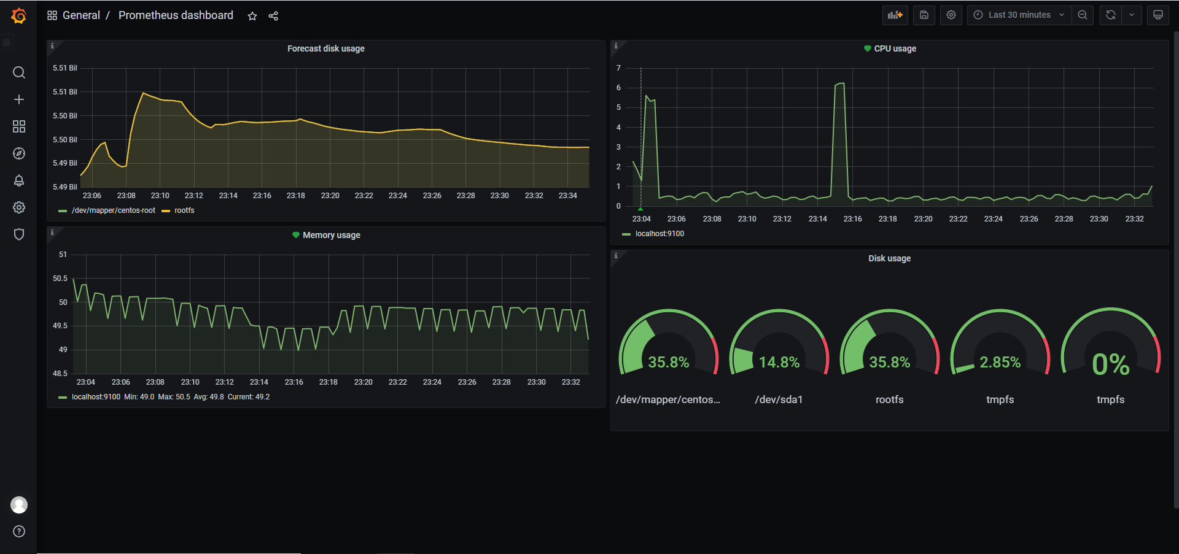Pick color for CPU localhost:9100 swatch
This screenshot has width=1179, height=554.
point(626,234)
